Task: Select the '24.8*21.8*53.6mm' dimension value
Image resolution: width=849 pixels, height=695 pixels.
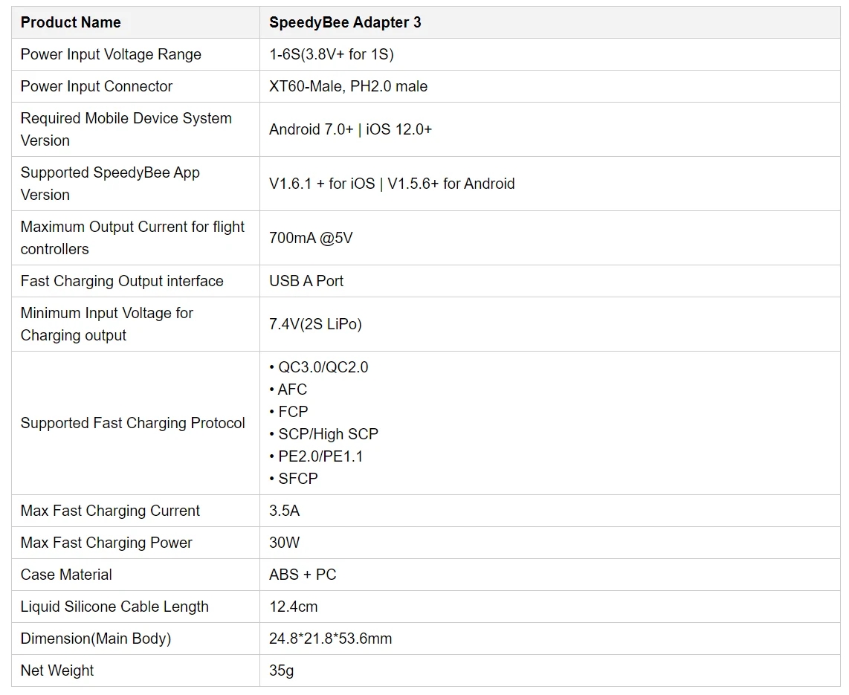Action: coord(330,639)
